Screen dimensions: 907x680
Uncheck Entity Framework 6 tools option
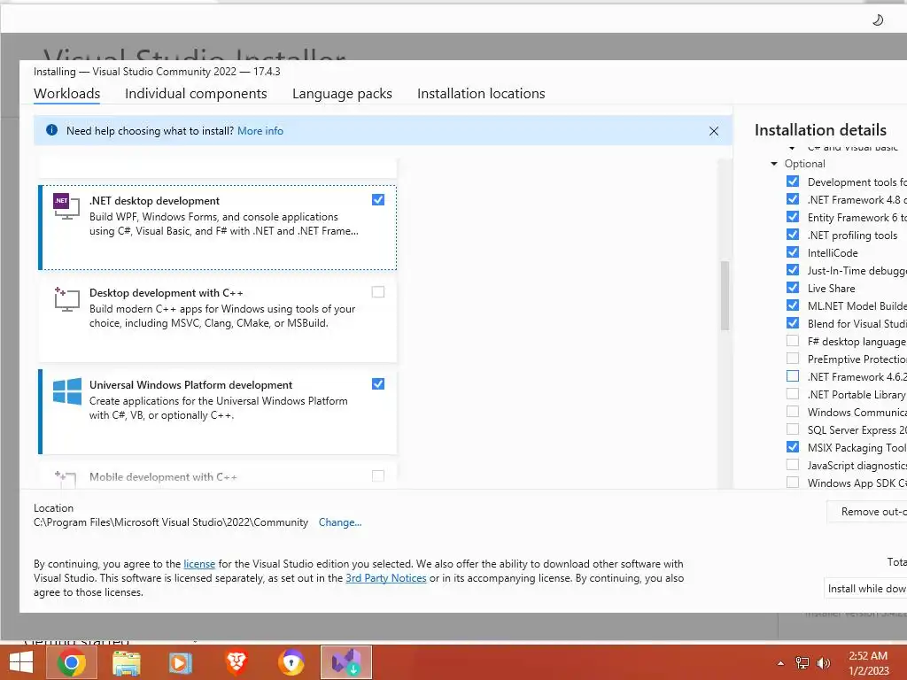[793, 217]
